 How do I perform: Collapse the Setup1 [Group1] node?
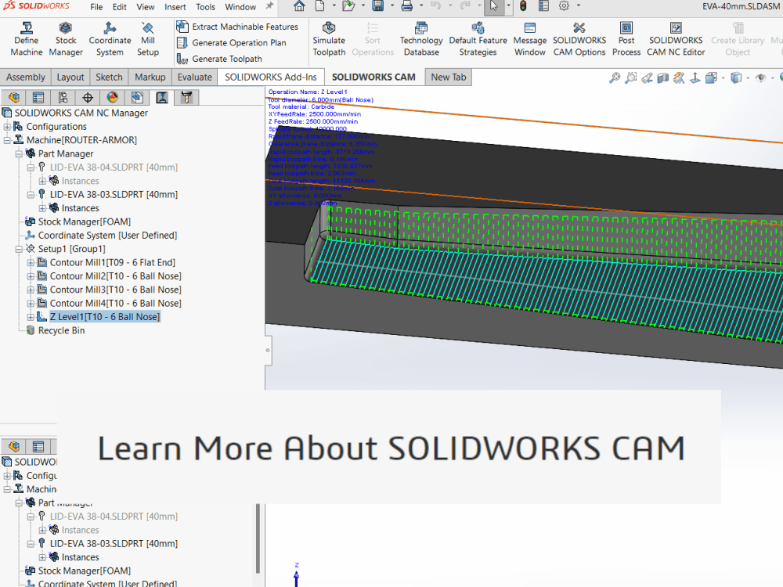(17, 248)
